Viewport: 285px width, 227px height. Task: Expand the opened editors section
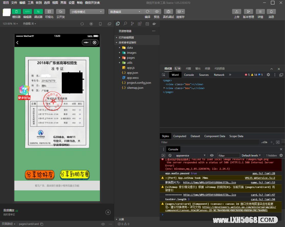tap(137, 37)
